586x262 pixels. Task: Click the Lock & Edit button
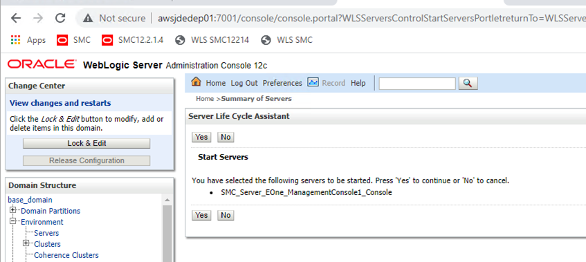click(x=86, y=143)
